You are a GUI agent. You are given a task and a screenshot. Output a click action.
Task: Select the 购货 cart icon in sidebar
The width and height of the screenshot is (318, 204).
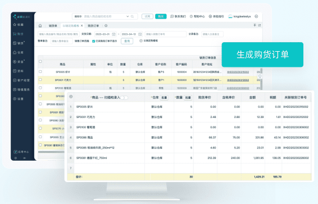point(15,34)
